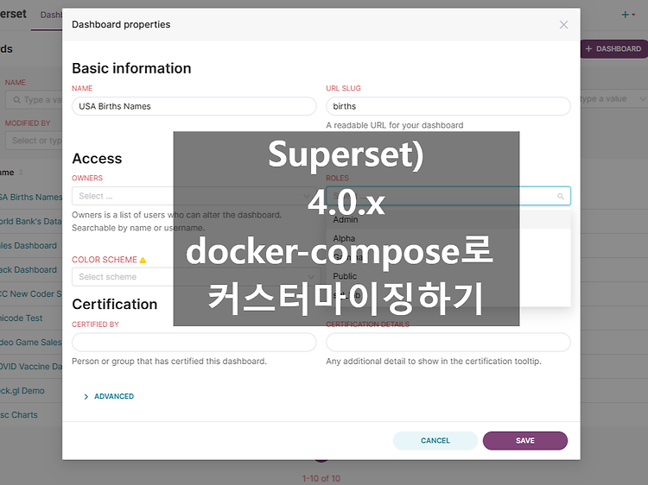Screen dimensions: 648x485
Task: Open the plus menu in top bar
Action: [628, 15]
